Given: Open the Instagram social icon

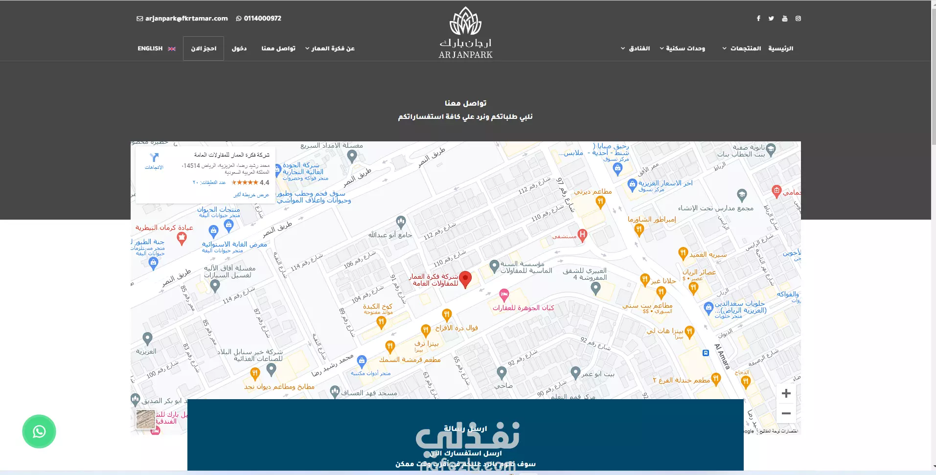Looking at the screenshot, I should click(798, 19).
